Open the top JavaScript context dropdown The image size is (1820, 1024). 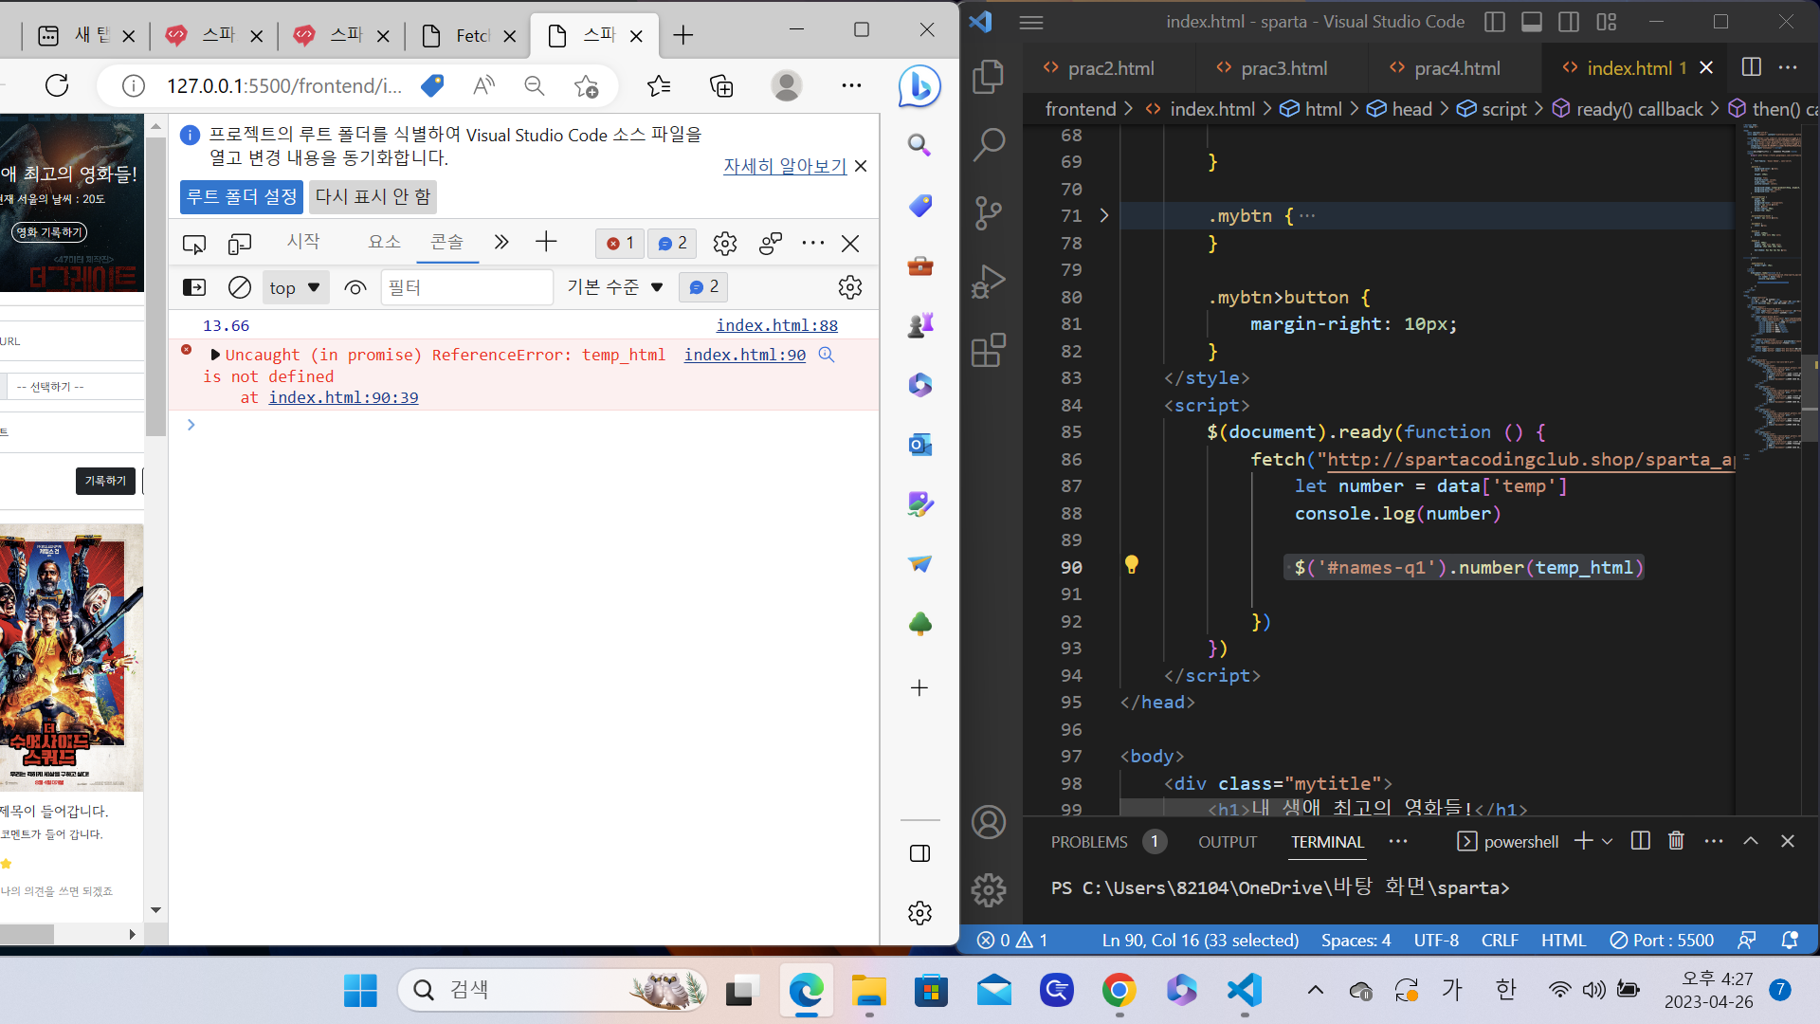pyautogui.click(x=295, y=287)
